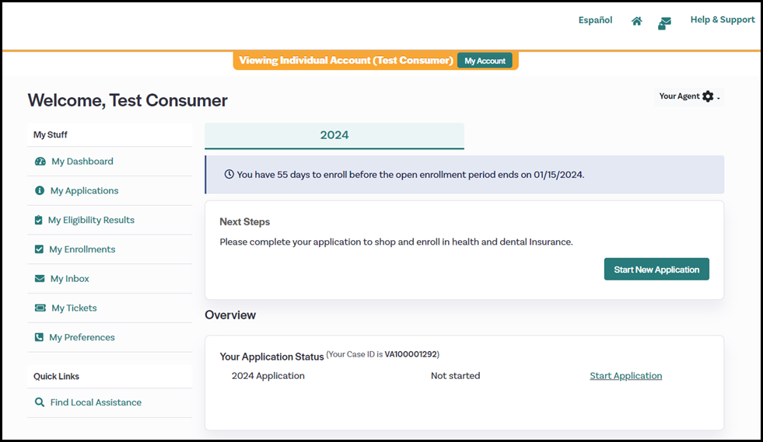This screenshot has width=763, height=442.
Task: Click the My Tickets ticket icon
Action: tap(40, 308)
